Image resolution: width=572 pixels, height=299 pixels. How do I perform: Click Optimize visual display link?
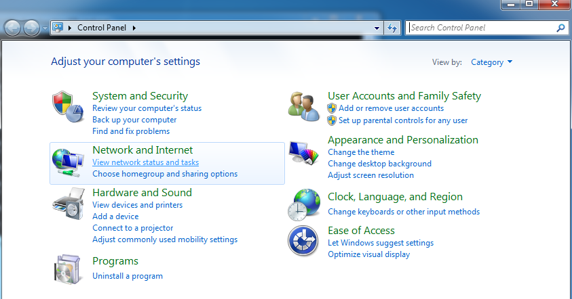[369, 254]
